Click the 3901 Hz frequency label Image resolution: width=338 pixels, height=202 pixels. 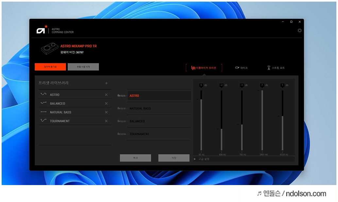pos(263,154)
